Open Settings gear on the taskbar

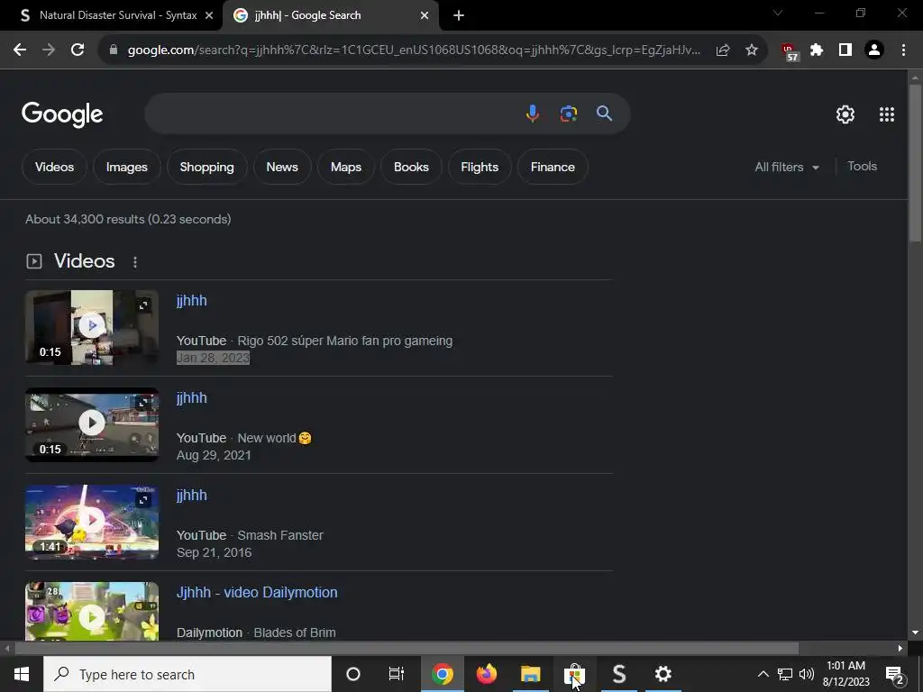coord(663,674)
